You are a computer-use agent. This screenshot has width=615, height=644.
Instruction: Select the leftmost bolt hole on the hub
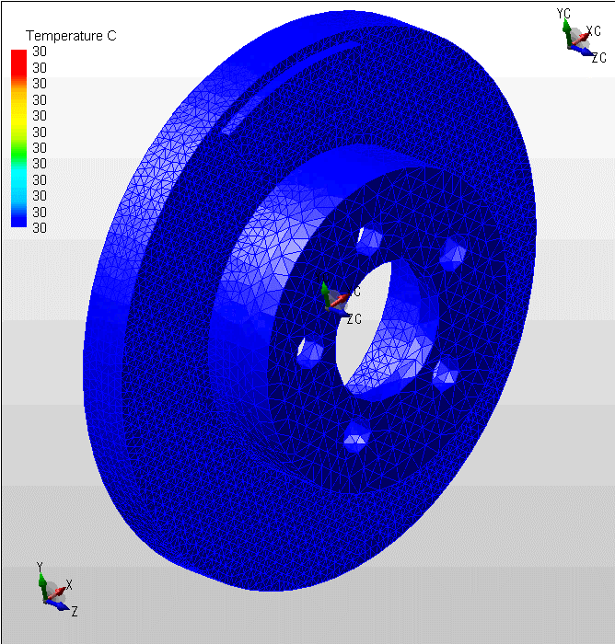coord(311,351)
